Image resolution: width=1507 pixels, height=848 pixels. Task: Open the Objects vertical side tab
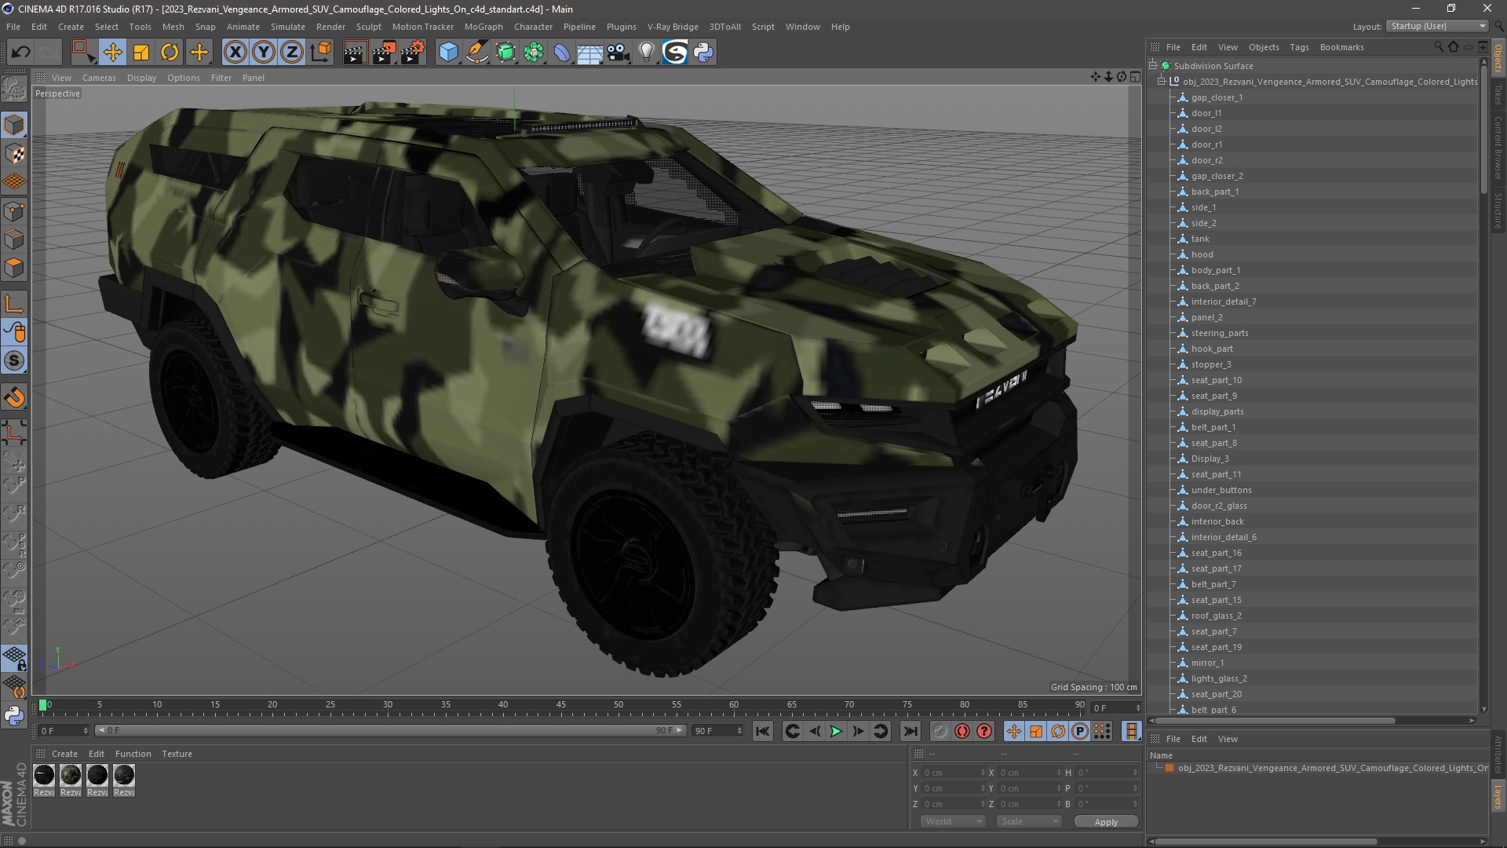pyautogui.click(x=1498, y=58)
